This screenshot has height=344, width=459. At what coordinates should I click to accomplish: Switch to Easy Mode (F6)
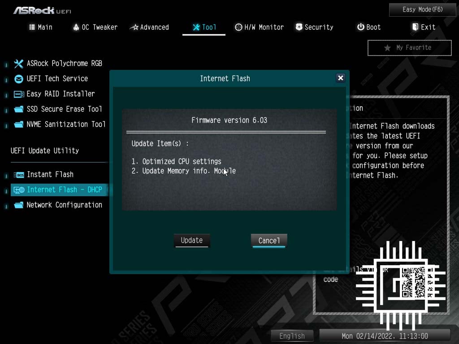[x=422, y=10]
